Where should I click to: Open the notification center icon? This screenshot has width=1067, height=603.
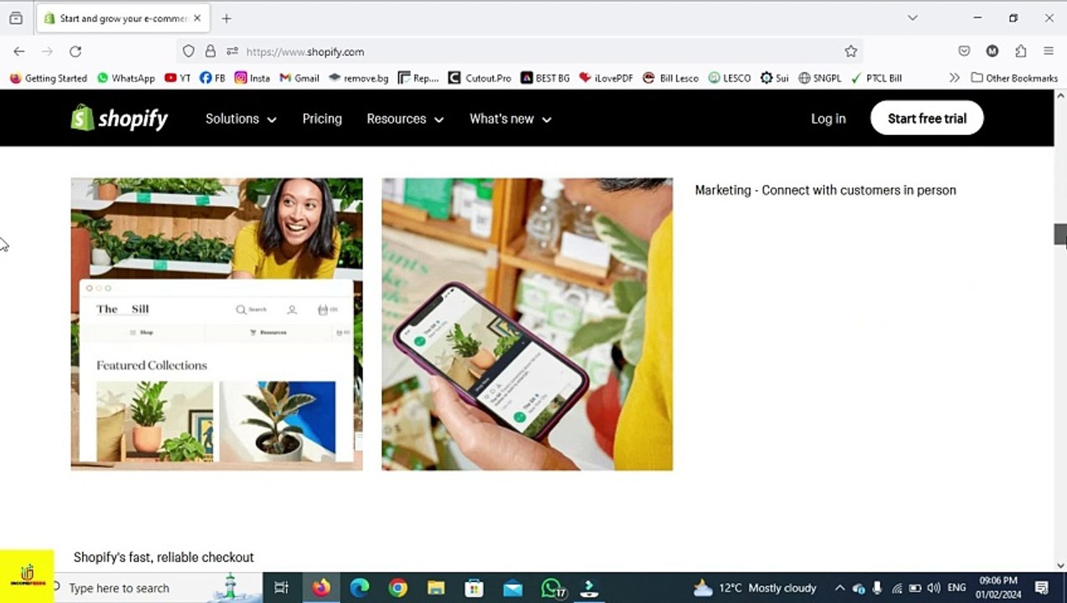click(1042, 588)
